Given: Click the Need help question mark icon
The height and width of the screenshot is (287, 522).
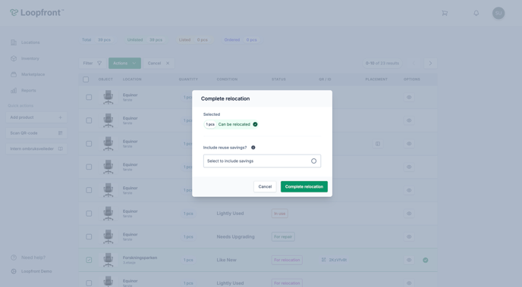Looking at the screenshot, I should (14, 257).
